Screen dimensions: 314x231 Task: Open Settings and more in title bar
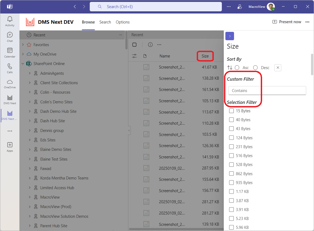pos(229,6)
